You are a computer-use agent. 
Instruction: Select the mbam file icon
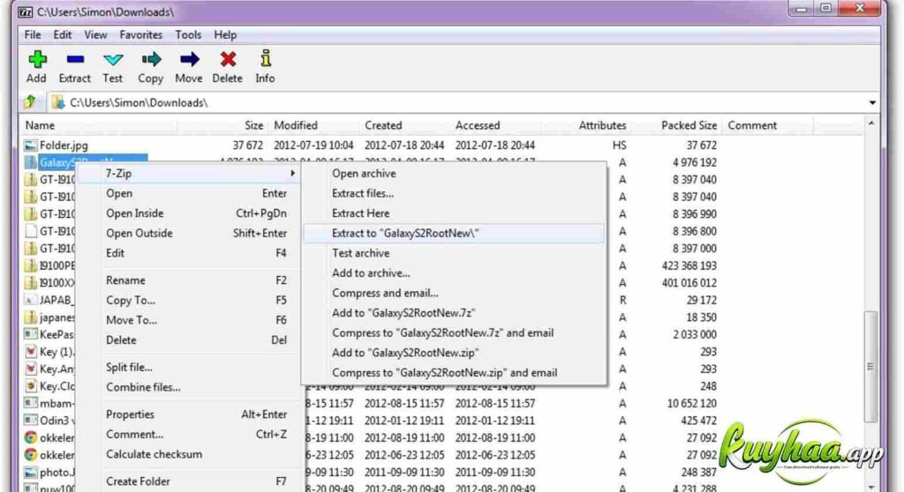click(31, 403)
